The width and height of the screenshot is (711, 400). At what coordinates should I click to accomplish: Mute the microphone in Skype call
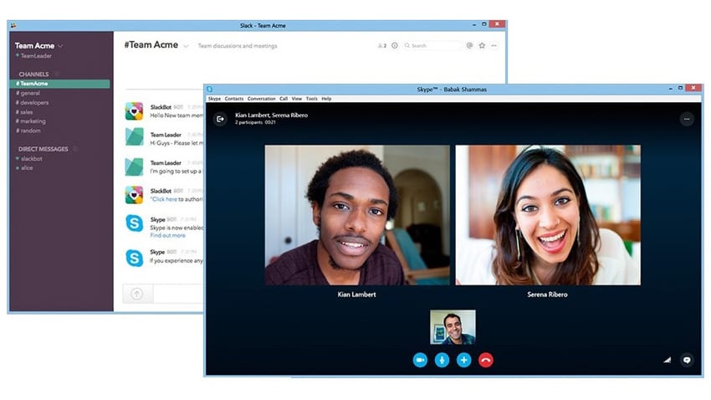(x=442, y=360)
